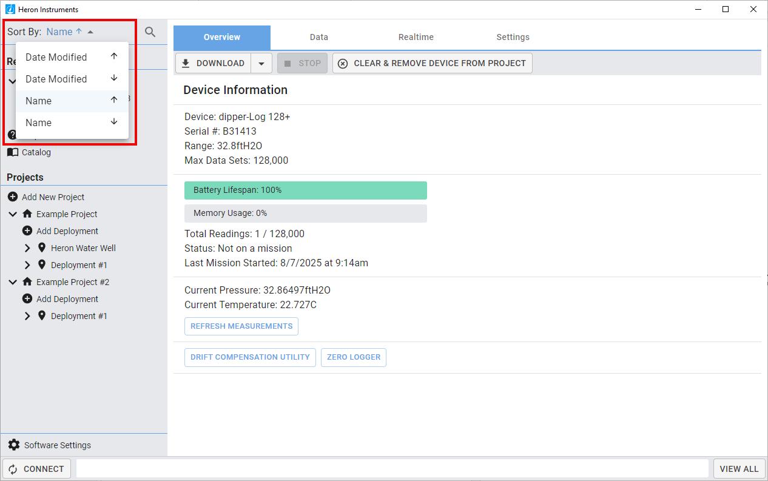Click the DOWNLOAD button
The height and width of the screenshot is (481, 768).
pos(213,63)
